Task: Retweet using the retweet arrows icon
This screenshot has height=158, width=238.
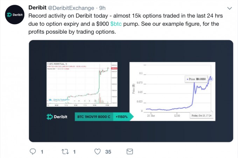Action: (x=65, y=151)
